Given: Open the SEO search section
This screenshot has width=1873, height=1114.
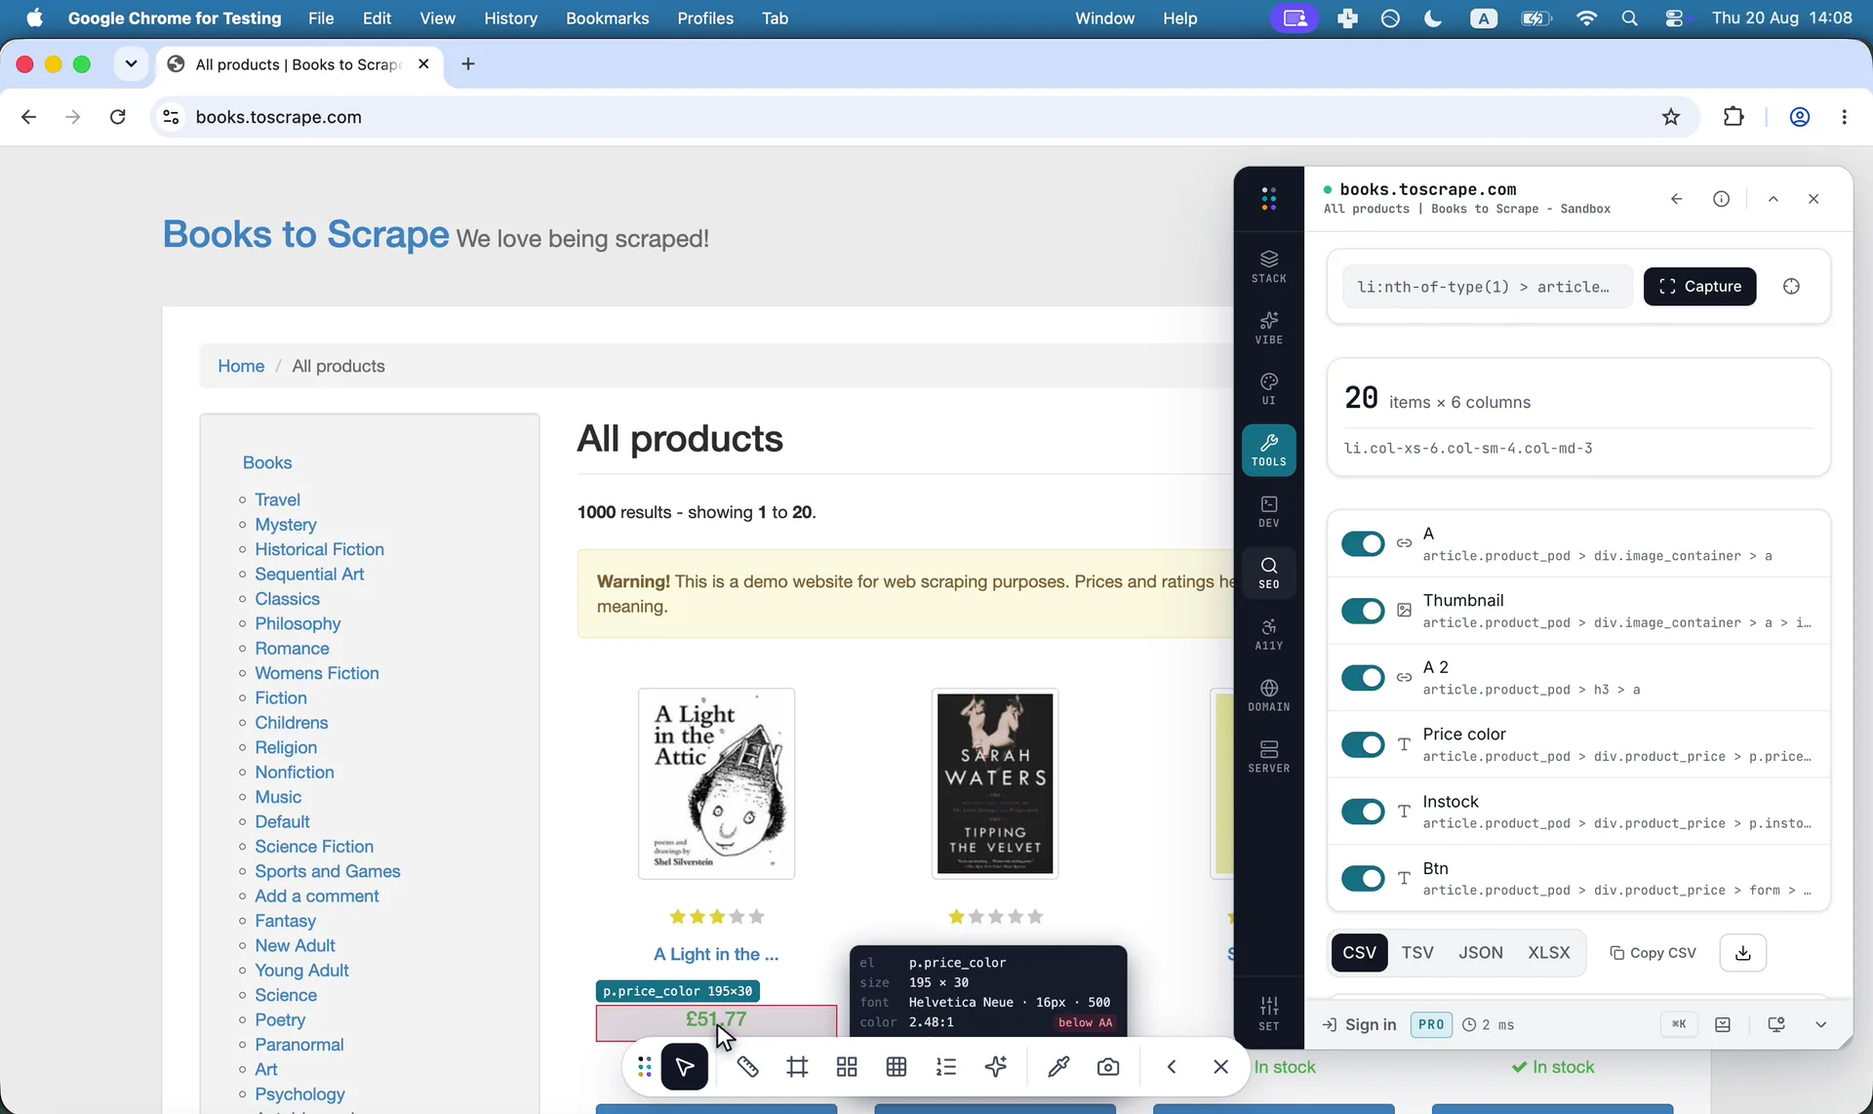Looking at the screenshot, I should coord(1268,573).
